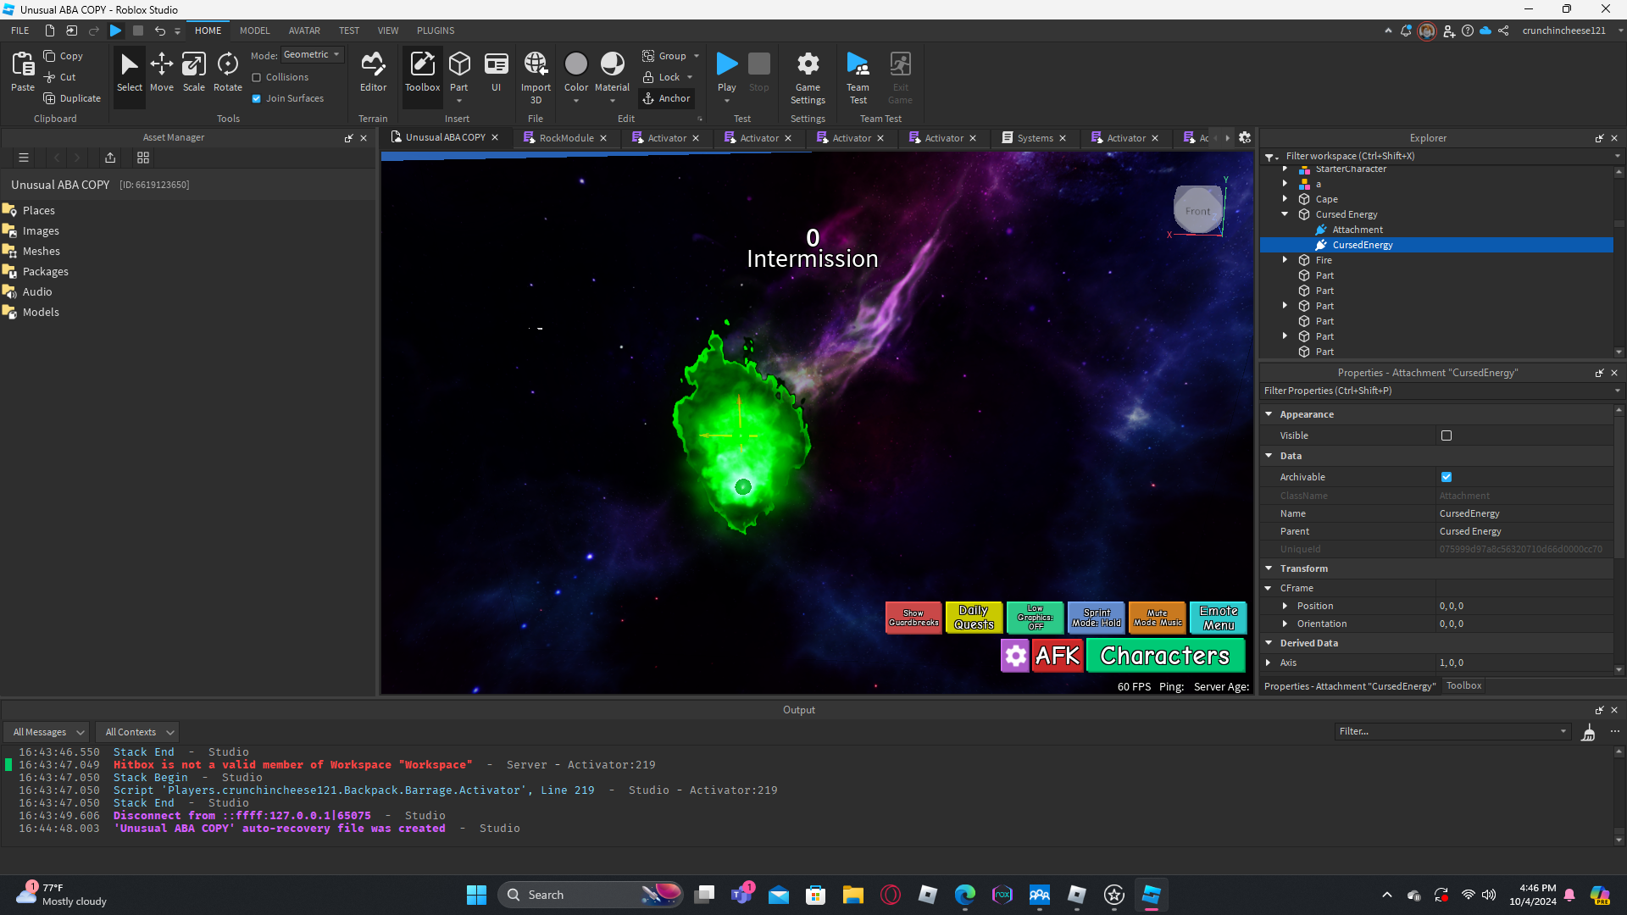Start Play test
The width and height of the screenshot is (1627, 915).
[727, 72]
